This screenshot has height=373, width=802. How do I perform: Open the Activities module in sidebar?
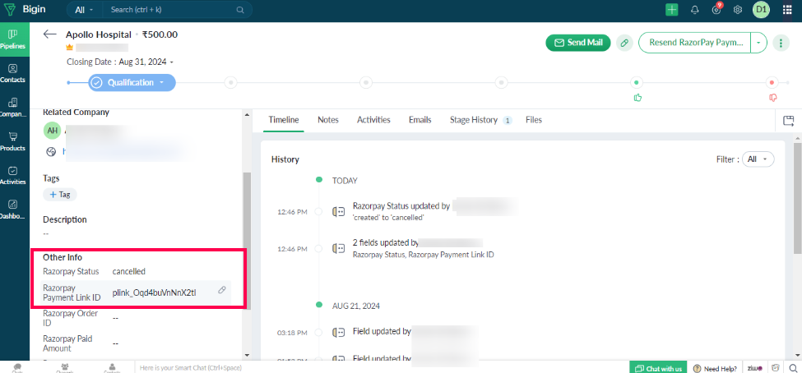pyautogui.click(x=14, y=175)
